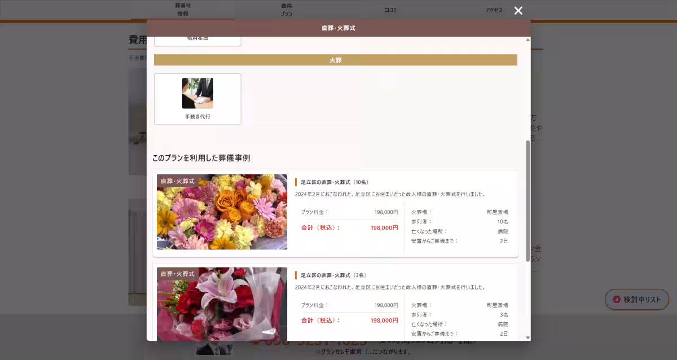This screenshot has width=677, height=360.
Task: Open the 口コミ tab
Action: [390, 10]
